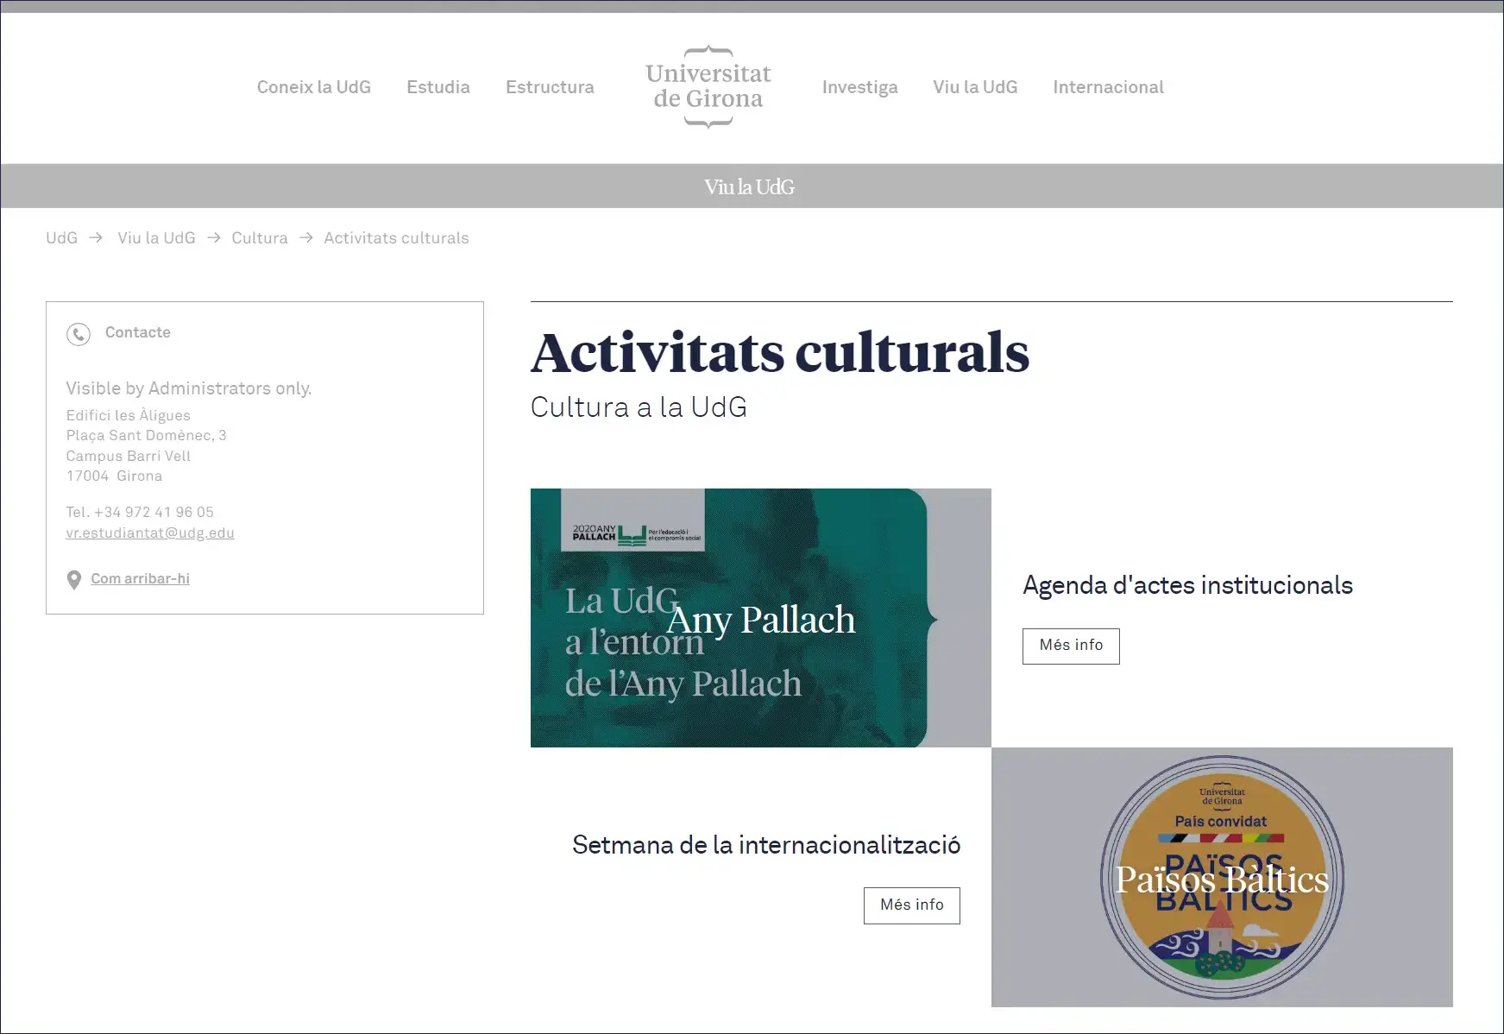The image size is (1504, 1034).
Task: Click the vr.estudiantat@udg.edu email link
Action: pyautogui.click(x=150, y=533)
